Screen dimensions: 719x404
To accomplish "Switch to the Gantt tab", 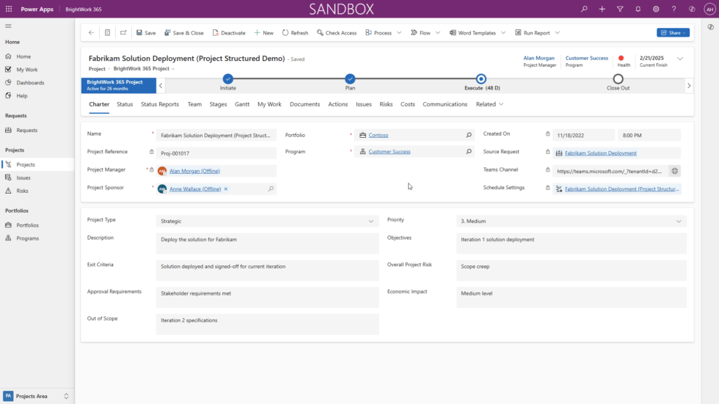I will [242, 104].
